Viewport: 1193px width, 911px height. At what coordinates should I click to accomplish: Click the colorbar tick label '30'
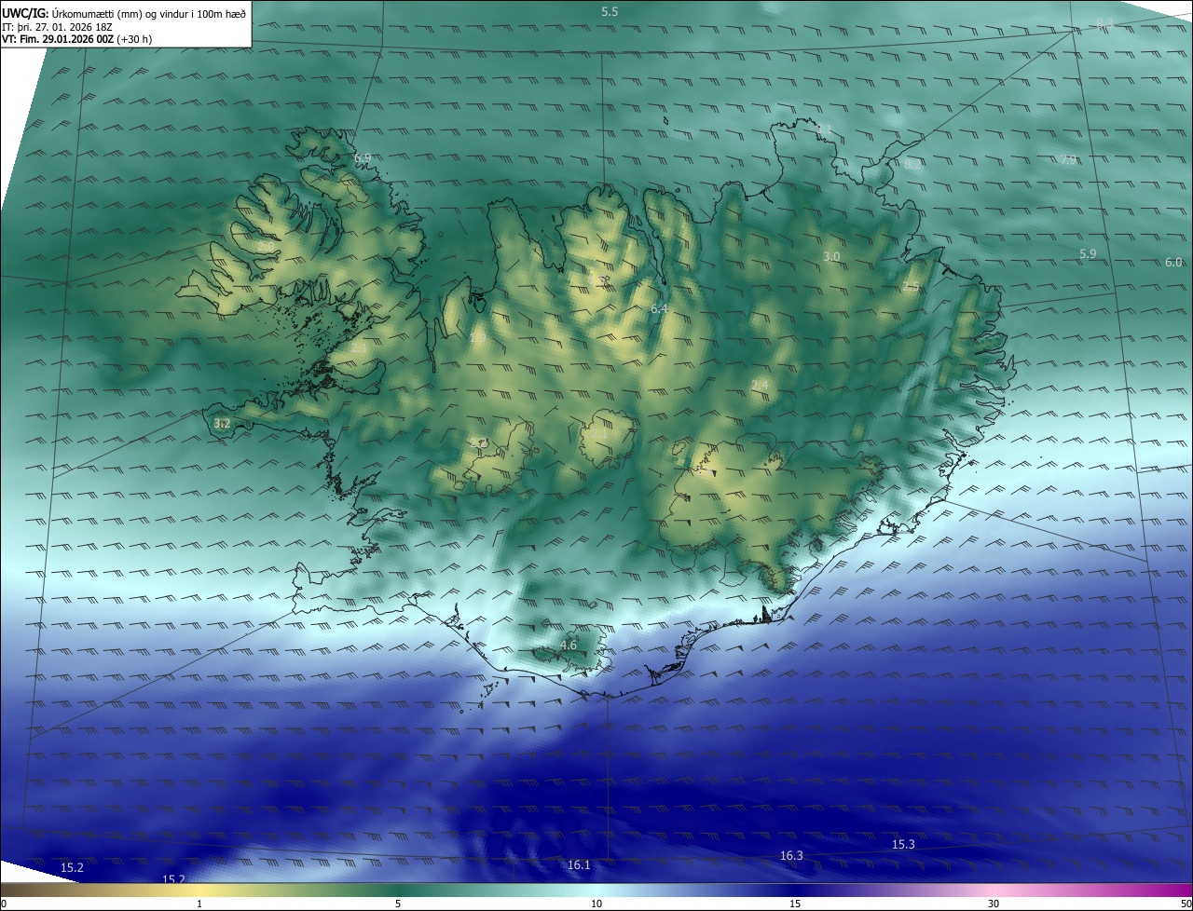pos(994,904)
